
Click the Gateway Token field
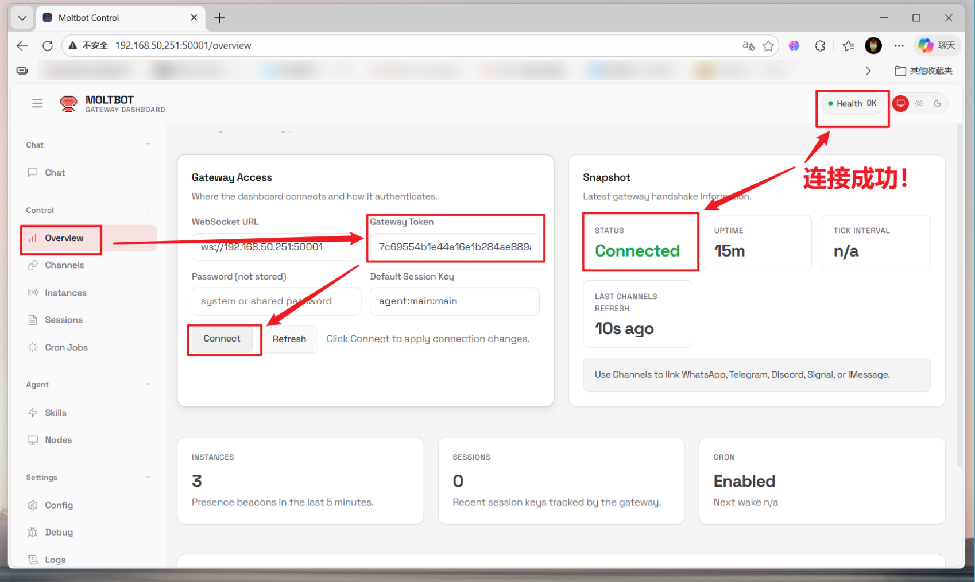tap(454, 247)
